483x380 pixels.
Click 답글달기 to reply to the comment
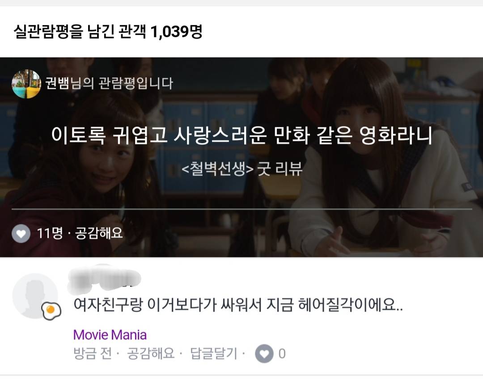click(213, 354)
